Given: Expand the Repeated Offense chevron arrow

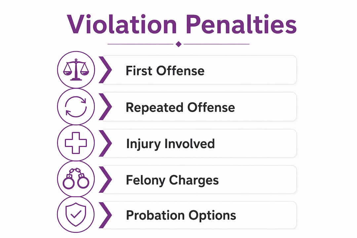Looking at the screenshot, I should pyautogui.click(x=105, y=106).
